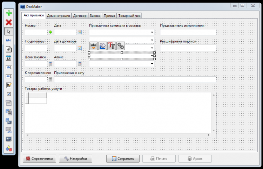The width and height of the screenshot is (263, 169).
Task: Expand third commission combo box arrow
Action: pos(152,48)
